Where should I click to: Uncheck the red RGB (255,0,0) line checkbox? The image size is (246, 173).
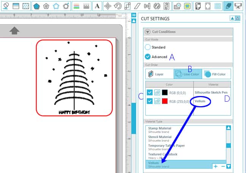pos(150,101)
